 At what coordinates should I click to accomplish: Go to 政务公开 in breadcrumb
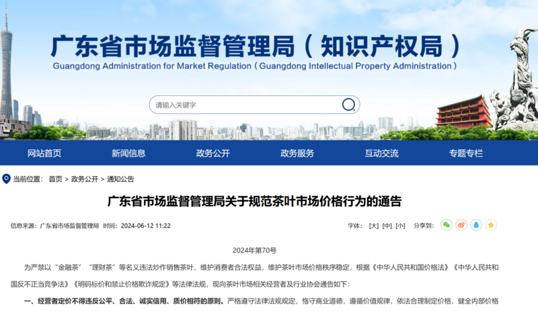coord(83,179)
